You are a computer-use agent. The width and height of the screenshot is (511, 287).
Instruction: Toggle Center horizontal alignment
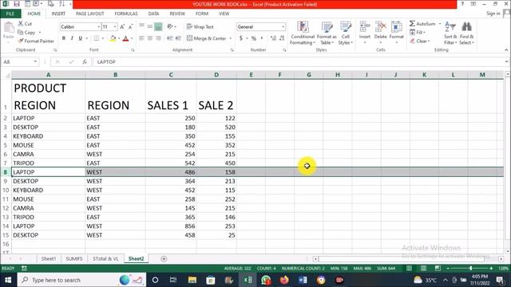point(150,38)
